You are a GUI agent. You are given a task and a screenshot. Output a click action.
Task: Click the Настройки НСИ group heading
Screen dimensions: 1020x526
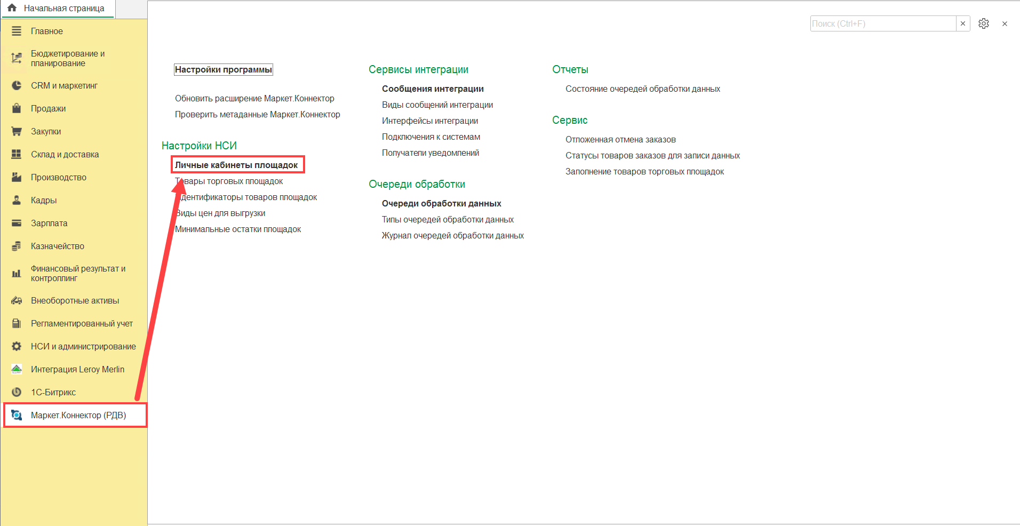199,146
